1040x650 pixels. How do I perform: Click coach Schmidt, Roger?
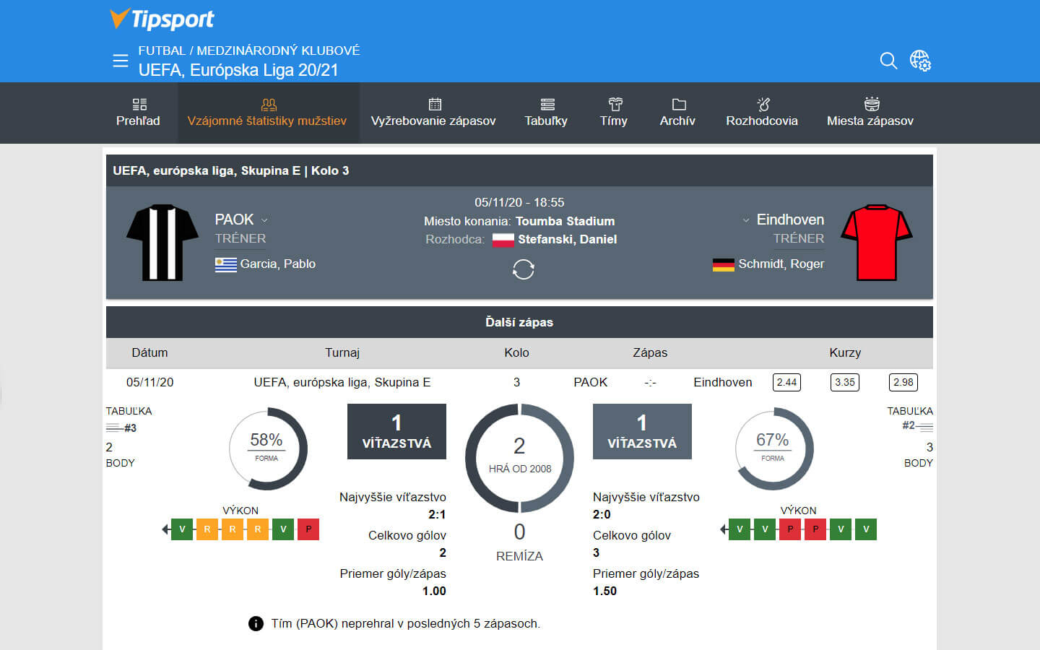[781, 264]
